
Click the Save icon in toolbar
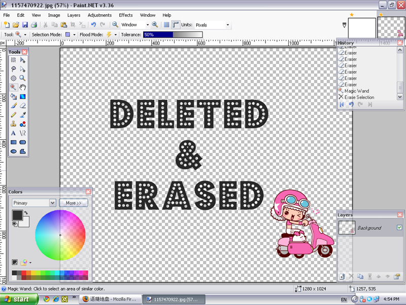pos(24,24)
